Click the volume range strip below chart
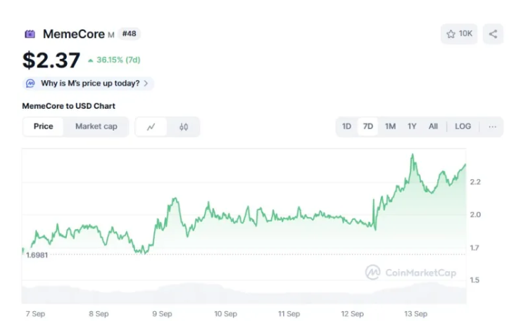The height and width of the screenshot is (328, 521). (244, 293)
